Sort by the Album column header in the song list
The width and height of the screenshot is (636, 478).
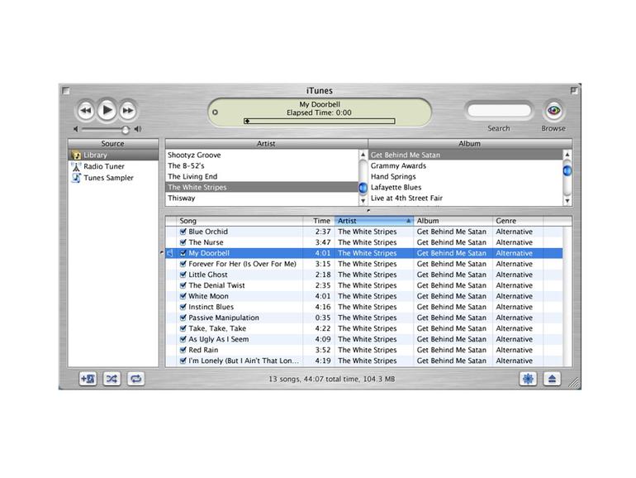[x=453, y=221]
